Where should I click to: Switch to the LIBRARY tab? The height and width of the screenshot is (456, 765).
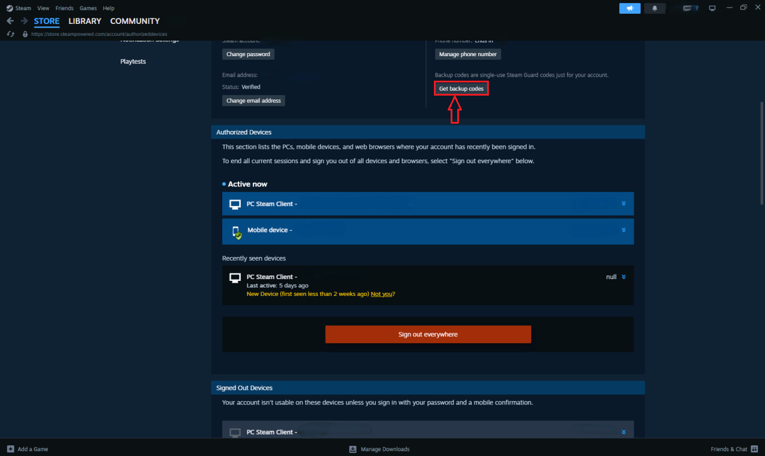click(x=85, y=21)
